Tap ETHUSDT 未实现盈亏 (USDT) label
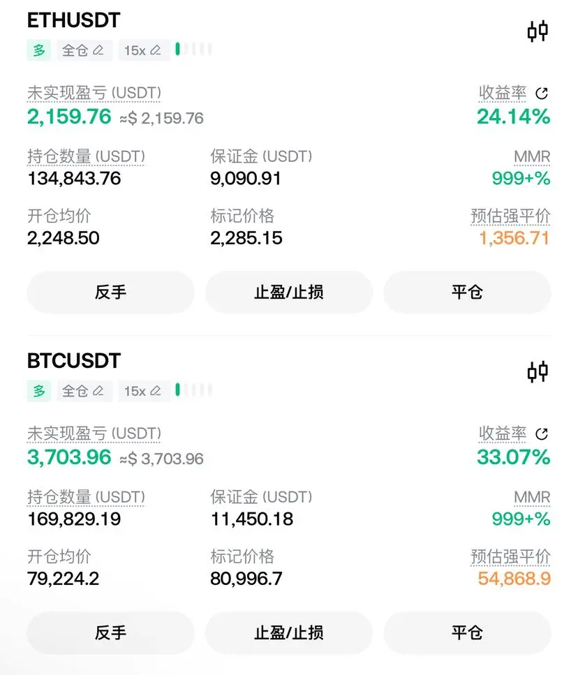This screenshot has width=578, height=675. coord(94,93)
